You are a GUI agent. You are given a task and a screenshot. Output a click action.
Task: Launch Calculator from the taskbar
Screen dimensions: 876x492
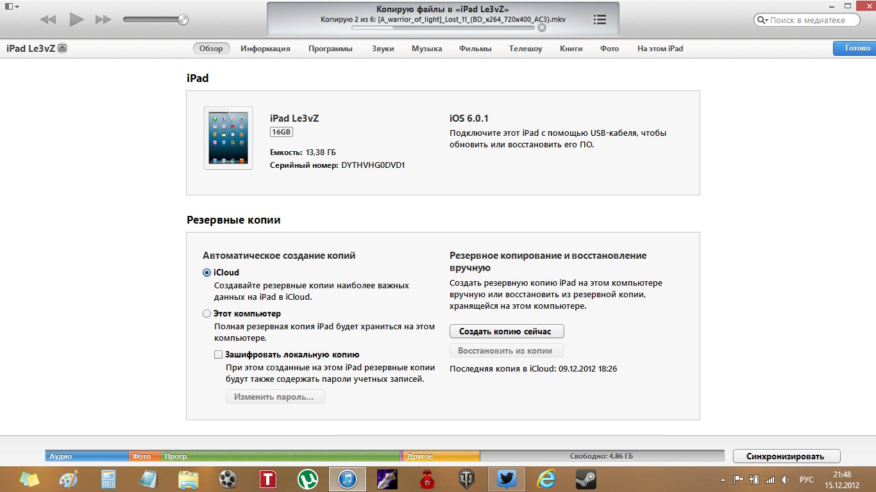[109, 479]
